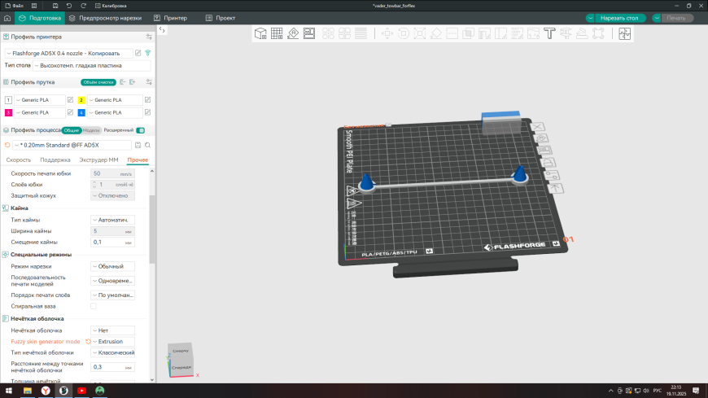Click the Add model cube icon

[260, 33]
